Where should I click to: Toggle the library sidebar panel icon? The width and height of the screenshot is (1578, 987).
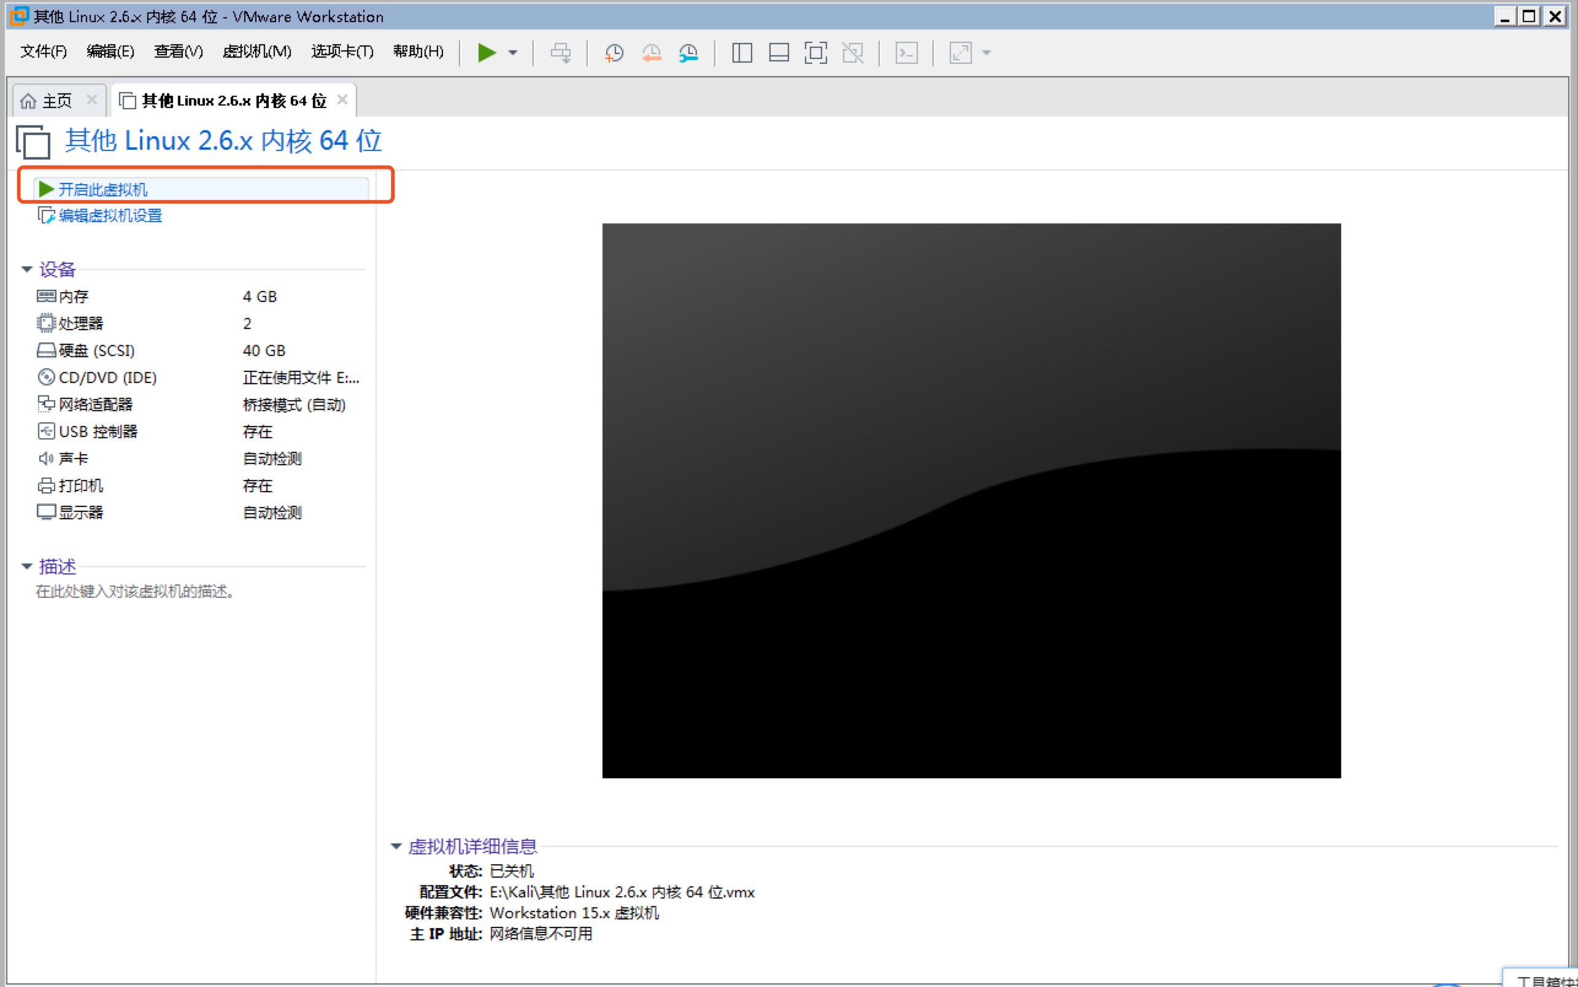pyautogui.click(x=742, y=53)
